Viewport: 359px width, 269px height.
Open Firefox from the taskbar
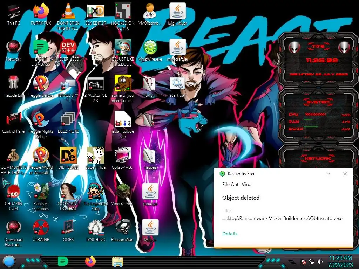pyautogui.click(x=90, y=261)
